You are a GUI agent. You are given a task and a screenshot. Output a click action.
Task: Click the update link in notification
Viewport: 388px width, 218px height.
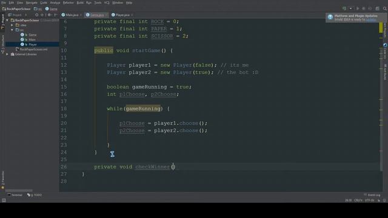point(370,19)
